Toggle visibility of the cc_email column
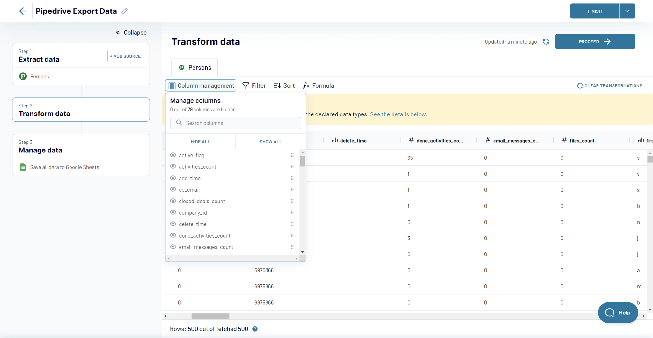The height and width of the screenshot is (338, 653). (173, 189)
